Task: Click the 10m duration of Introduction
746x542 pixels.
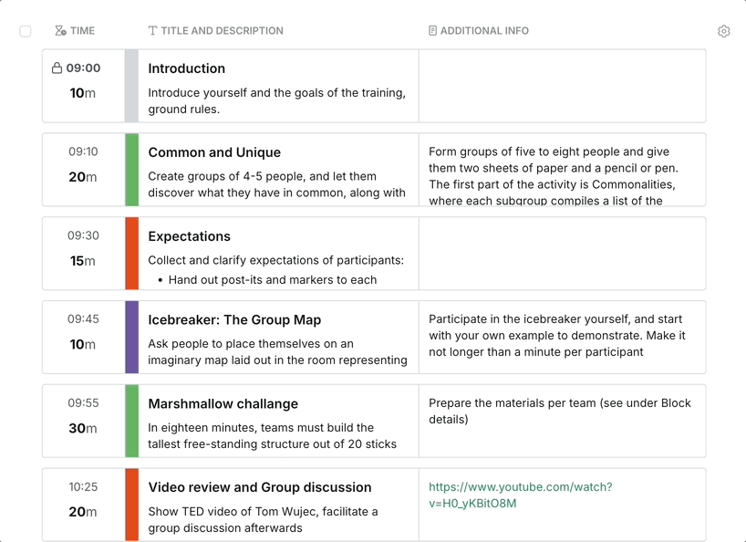Action: (x=83, y=93)
